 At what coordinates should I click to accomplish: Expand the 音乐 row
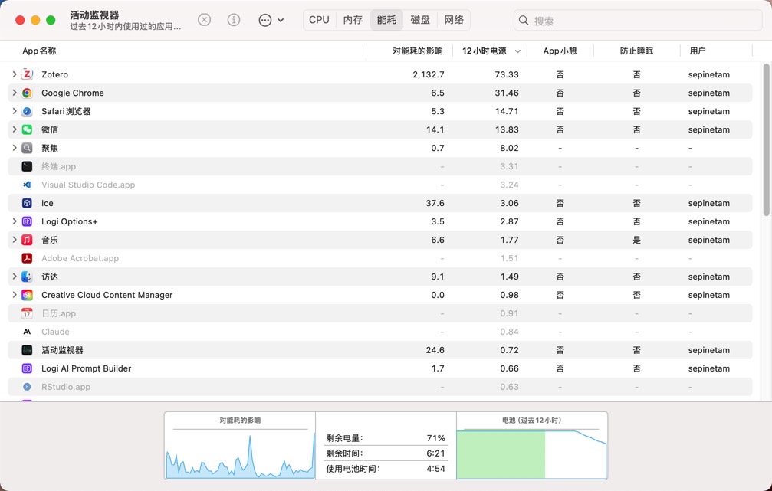[x=15, y=240]
